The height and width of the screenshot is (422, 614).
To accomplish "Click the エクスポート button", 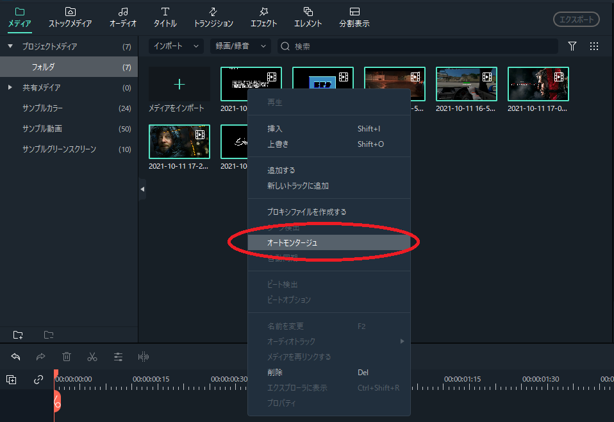I will click(x=576, y=20).
